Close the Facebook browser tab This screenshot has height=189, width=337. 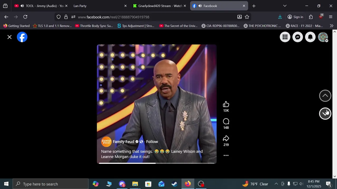coord(244,6)
